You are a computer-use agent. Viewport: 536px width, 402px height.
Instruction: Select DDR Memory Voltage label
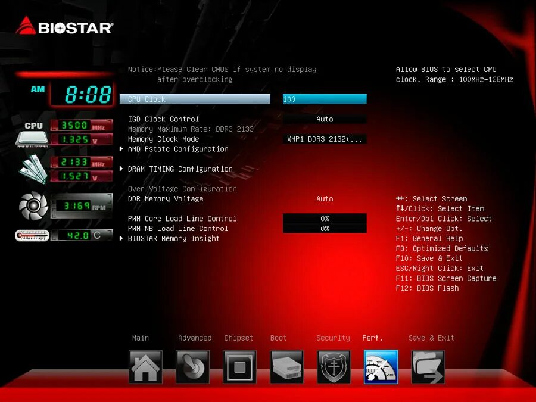(166, 198)
